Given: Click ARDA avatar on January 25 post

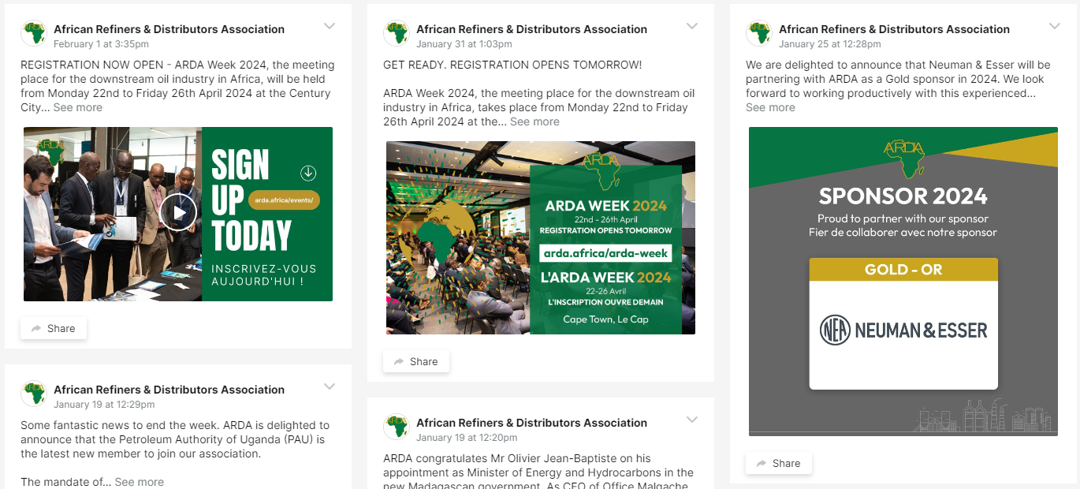Looking at the screenshot, I should (759, 34).
